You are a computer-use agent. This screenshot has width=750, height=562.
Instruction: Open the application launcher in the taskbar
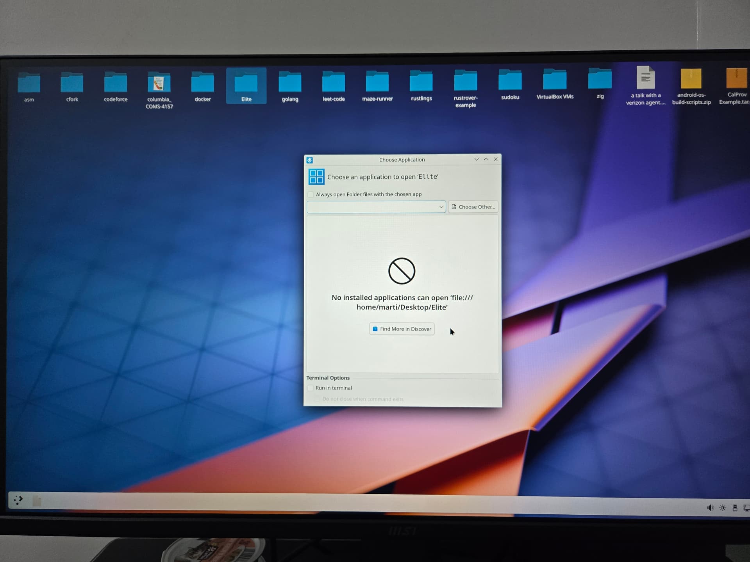[x=18, y=500]
